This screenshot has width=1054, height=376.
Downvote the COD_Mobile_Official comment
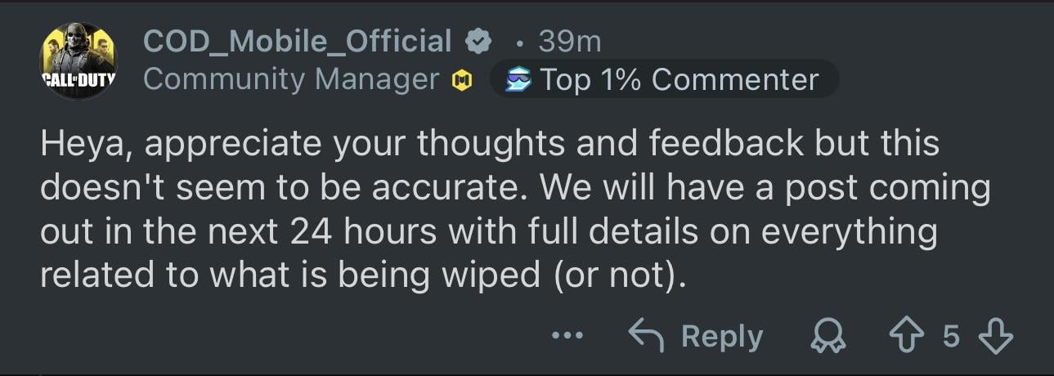pyautogui.click(x=995, y=336)
